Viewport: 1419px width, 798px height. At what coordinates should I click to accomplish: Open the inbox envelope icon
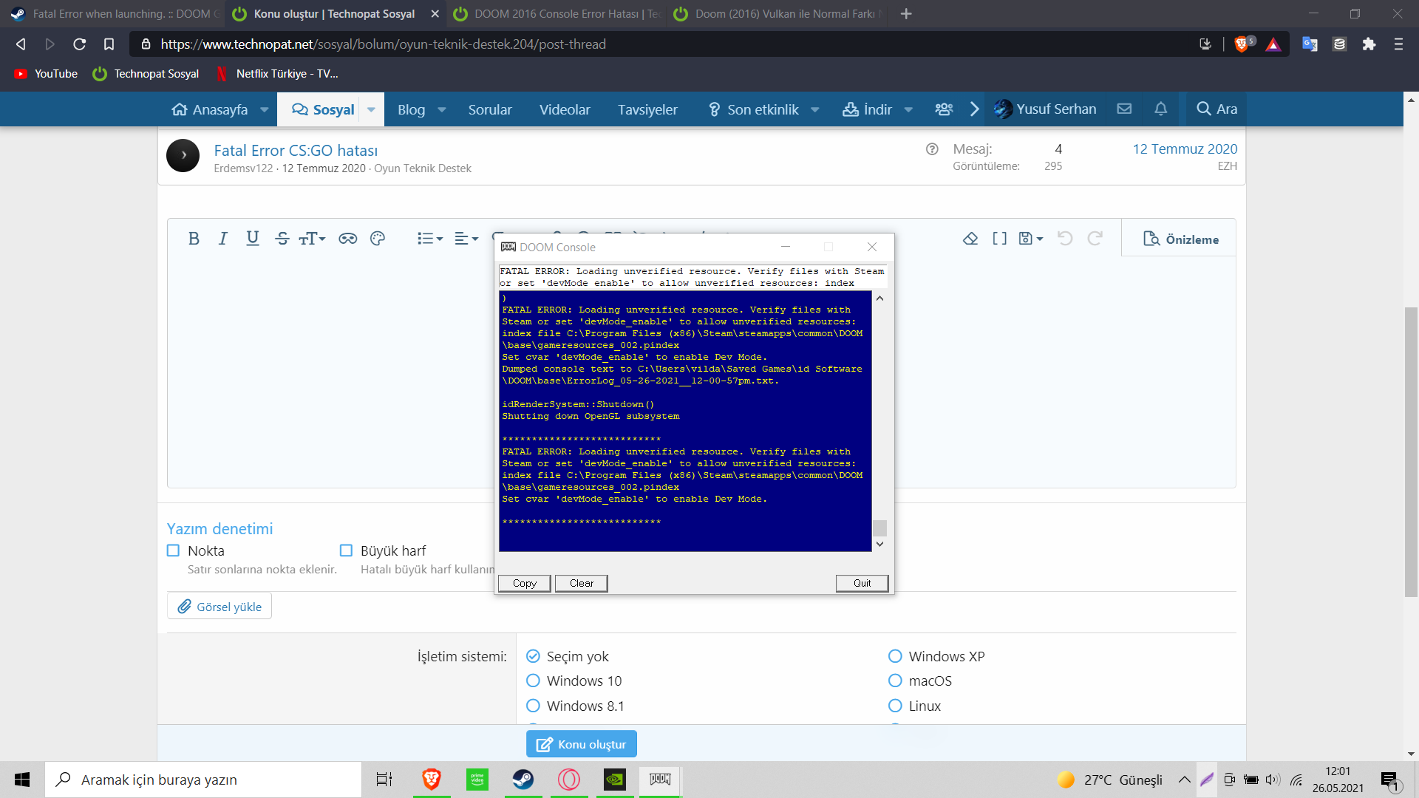click(x=1124, y=109)
